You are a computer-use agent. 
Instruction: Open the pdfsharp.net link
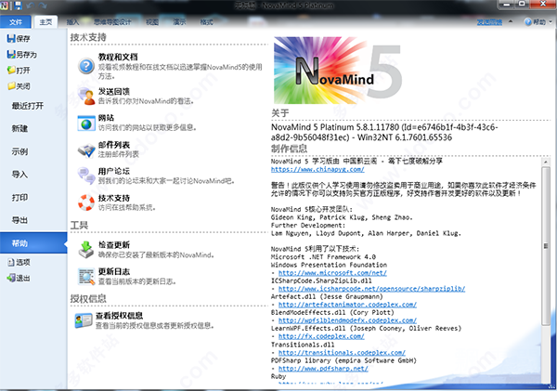(323, 369)
